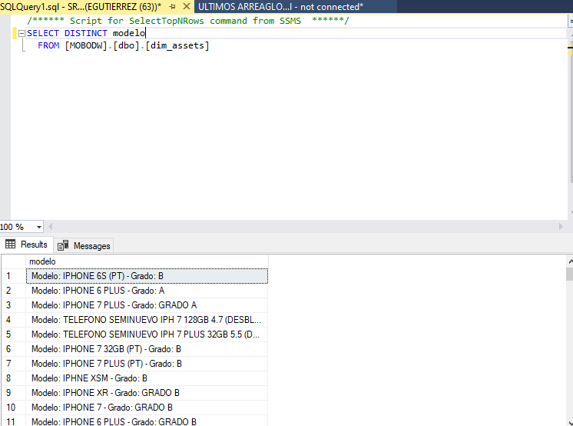
Task: Place cursor on the FROM keyword
Action: pos(48,45)
